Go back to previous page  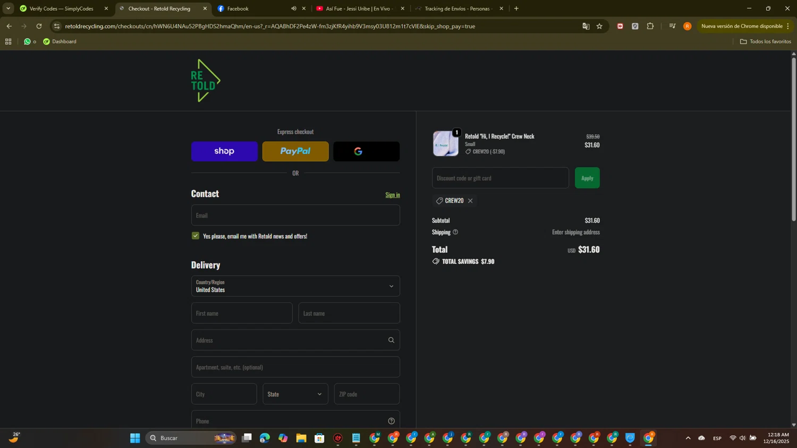9,26
